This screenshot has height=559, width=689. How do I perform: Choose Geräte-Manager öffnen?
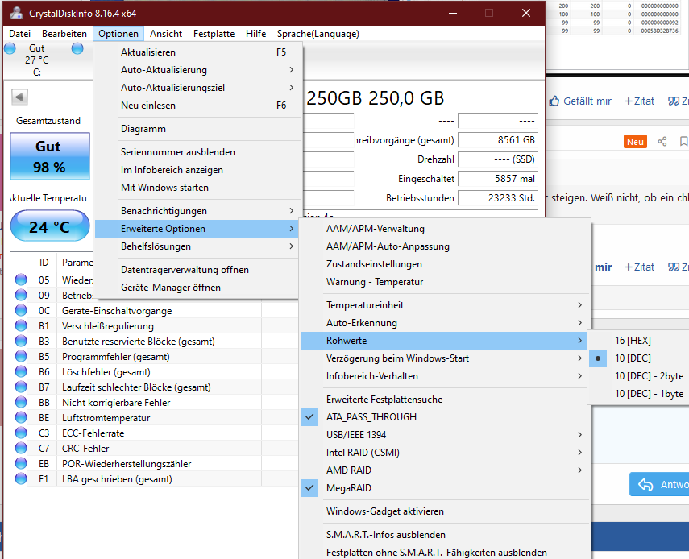click(x=197, y=288)
